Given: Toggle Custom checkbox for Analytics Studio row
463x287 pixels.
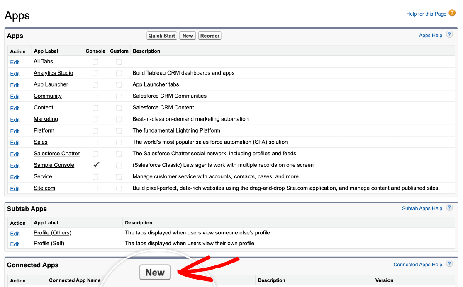Looking at the screenshot, I should pyautogui.click(x=119, y=73).
